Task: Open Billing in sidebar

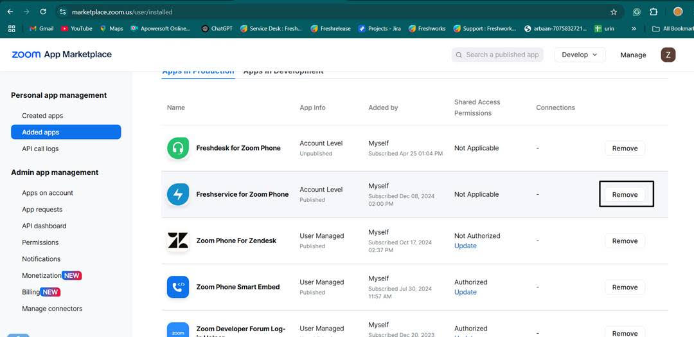Action: [31, 292]
